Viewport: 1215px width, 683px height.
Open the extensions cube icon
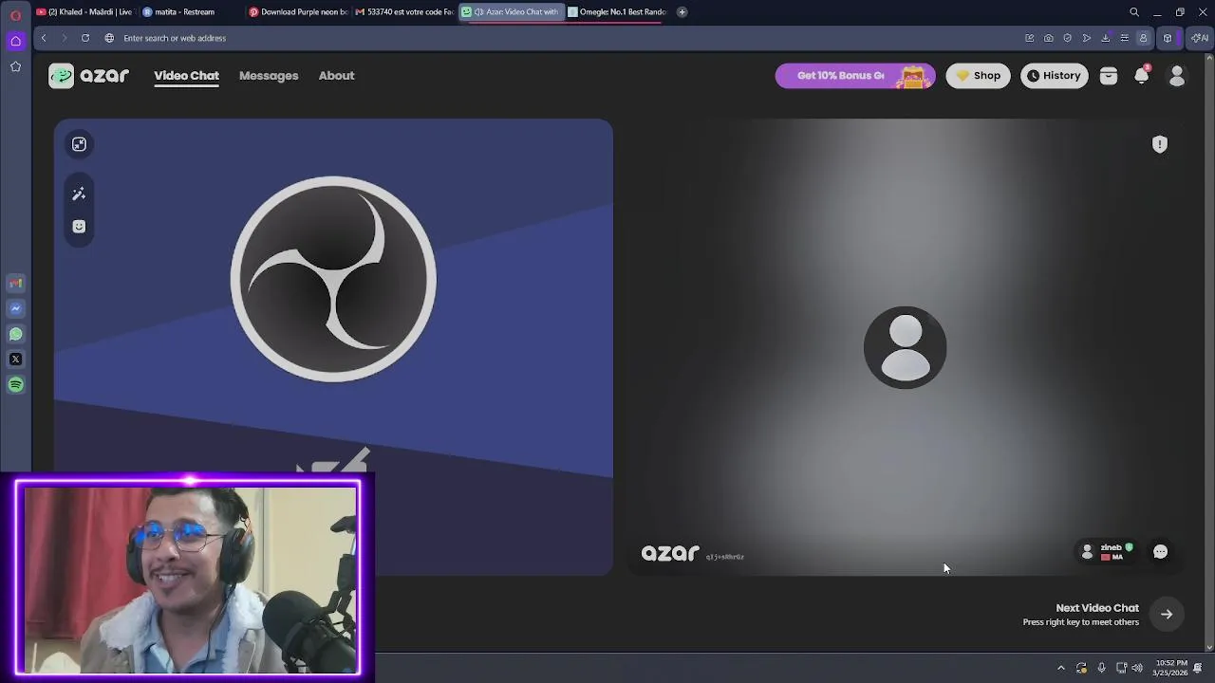coord(1168,38)
